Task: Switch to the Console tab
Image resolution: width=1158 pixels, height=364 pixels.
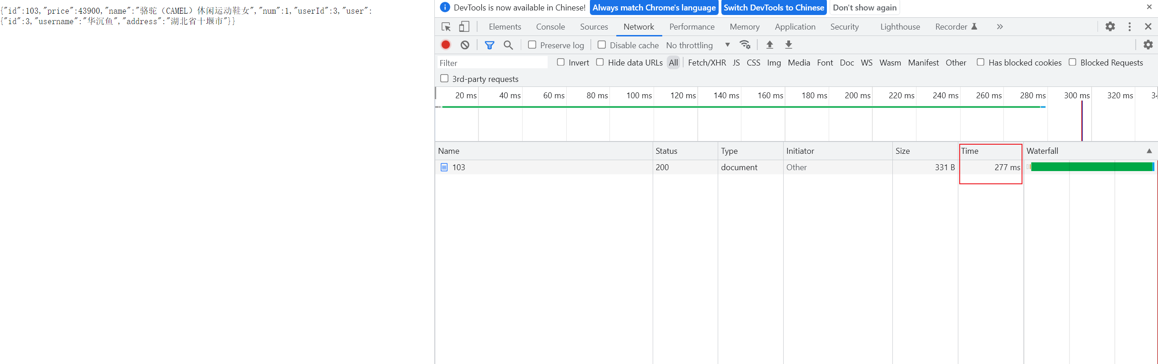Action: [x=550, y=27]
